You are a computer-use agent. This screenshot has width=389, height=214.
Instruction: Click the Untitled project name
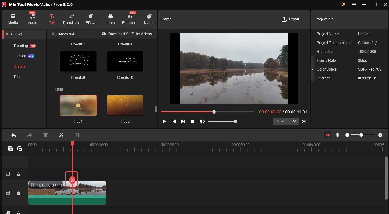pos(364,34)
